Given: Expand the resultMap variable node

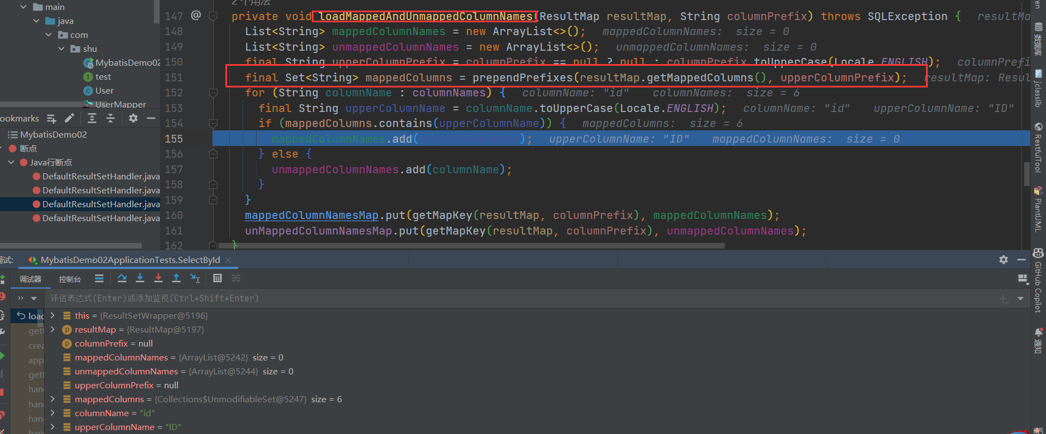Looking at the screenshot, I should tap(53, 329).
